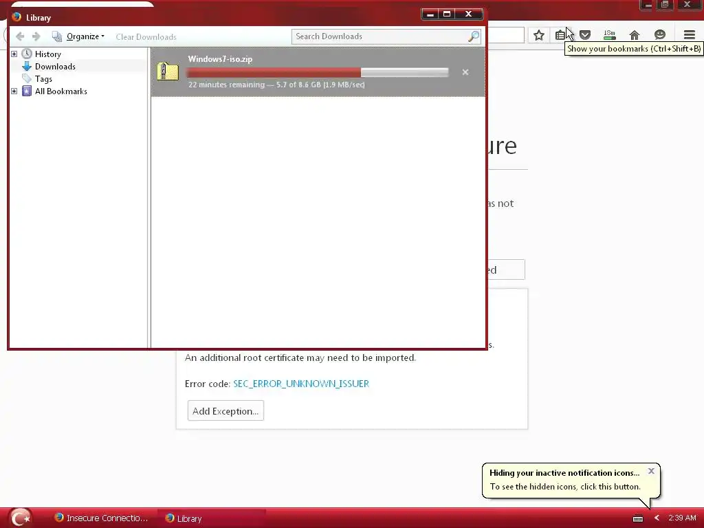Switch to Insecure Connection taskbar window
The height and width of the screenshot is (528, 704).
click(x=100, y=518)
